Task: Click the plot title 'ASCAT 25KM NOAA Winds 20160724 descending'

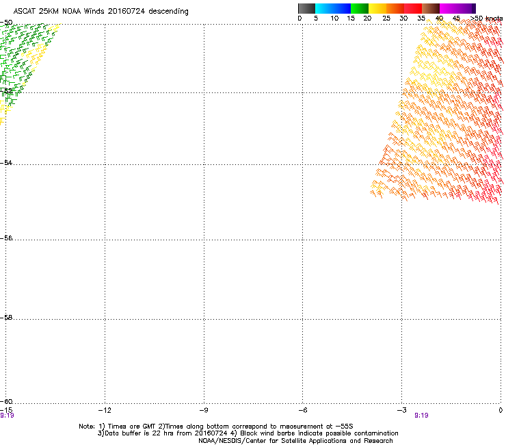Action: (101, 12)
